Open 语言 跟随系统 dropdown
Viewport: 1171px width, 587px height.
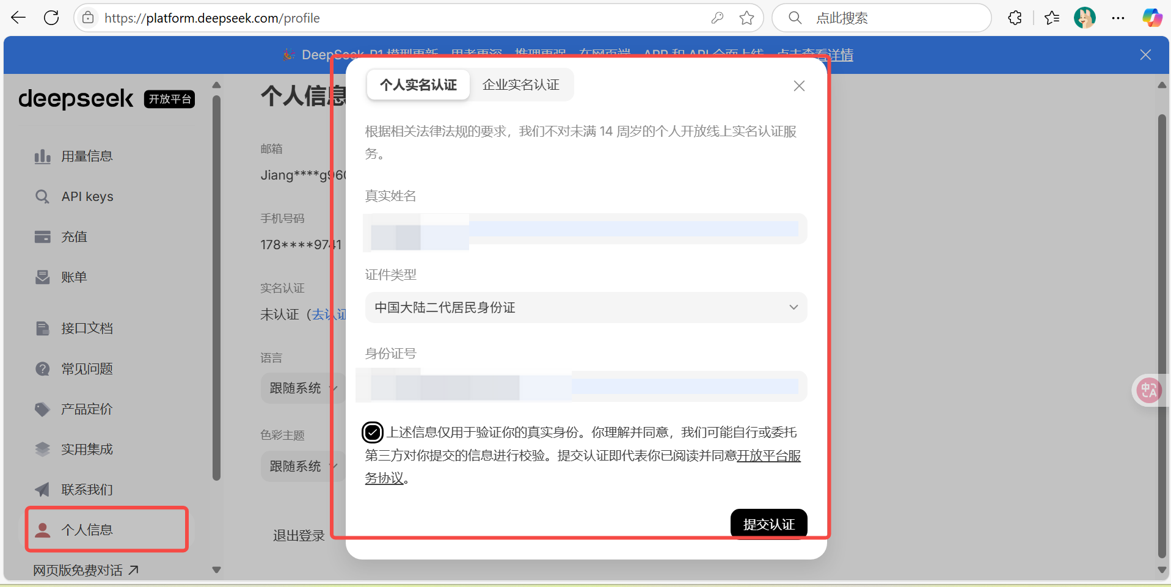point(302,388)
